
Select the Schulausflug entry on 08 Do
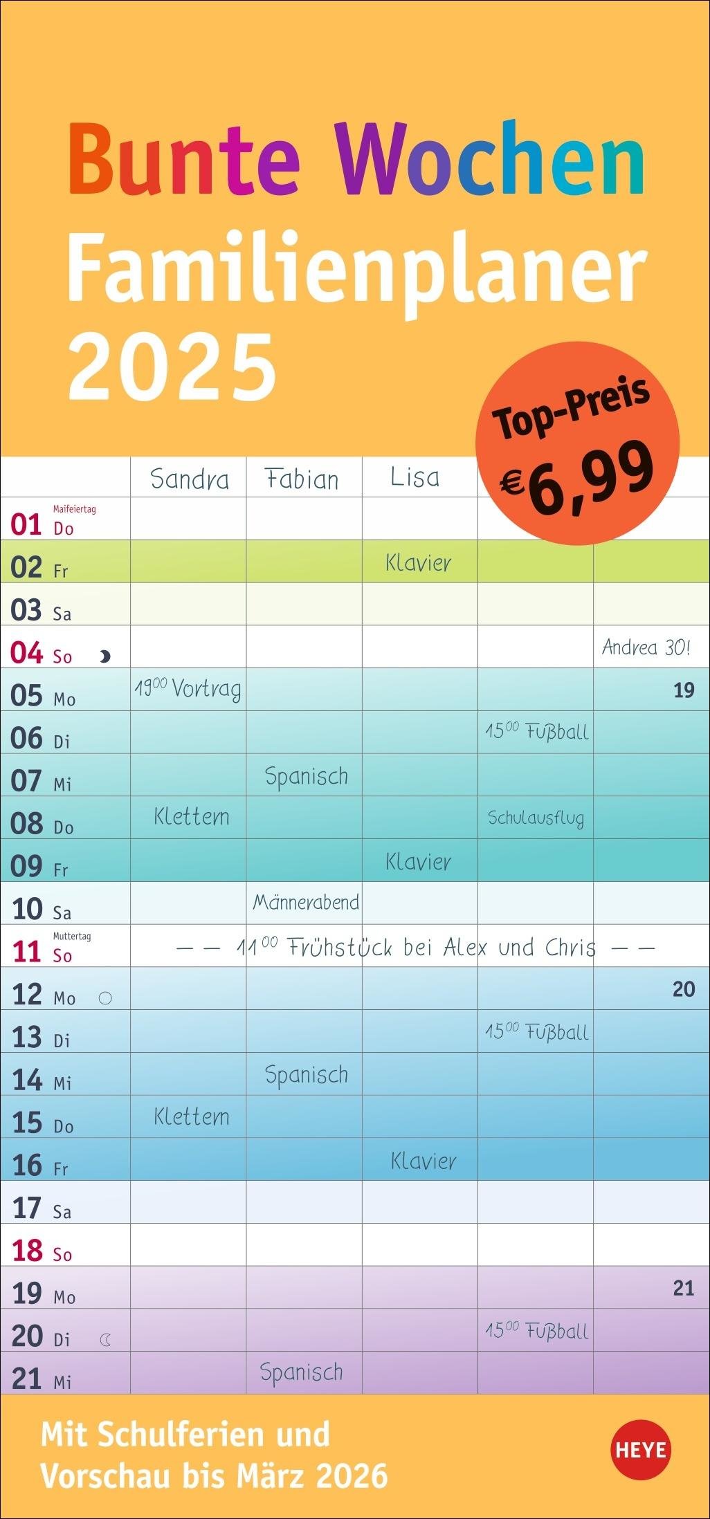(536, 818)
